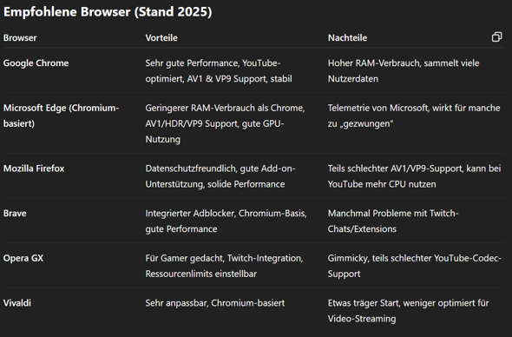Screen dimensions: 512x337
Task: Click the Nachteile column header
Action: tap(347, 38)
